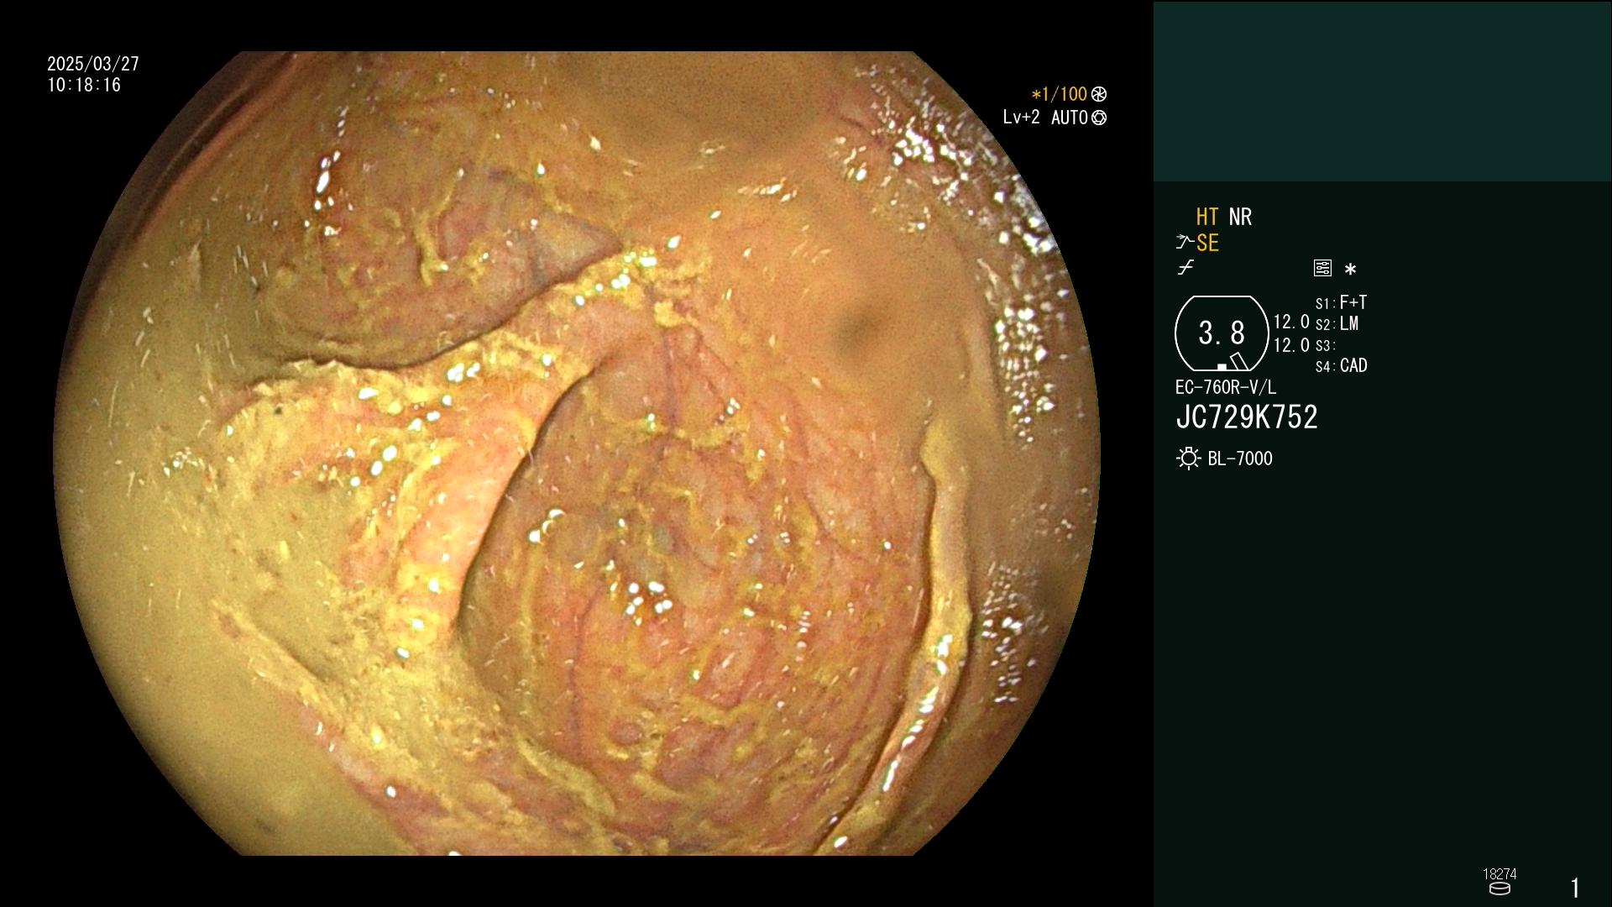Click the tone curve icon below SE
1612x907 pixels.
coord(1185,268)
